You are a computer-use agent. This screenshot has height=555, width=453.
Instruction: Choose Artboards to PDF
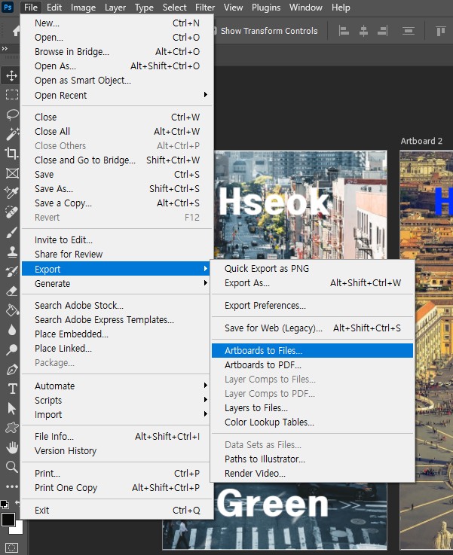312,365
